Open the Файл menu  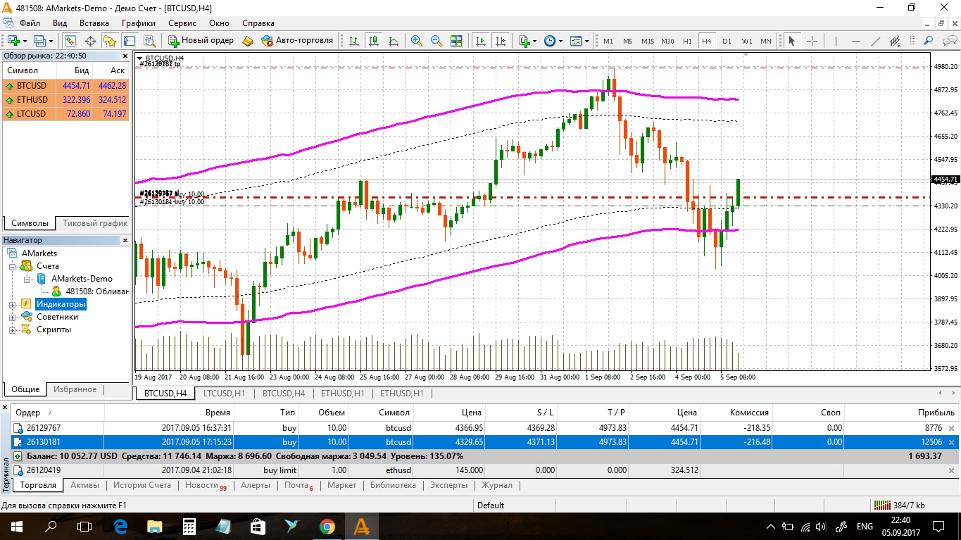(x=30, y=23)
